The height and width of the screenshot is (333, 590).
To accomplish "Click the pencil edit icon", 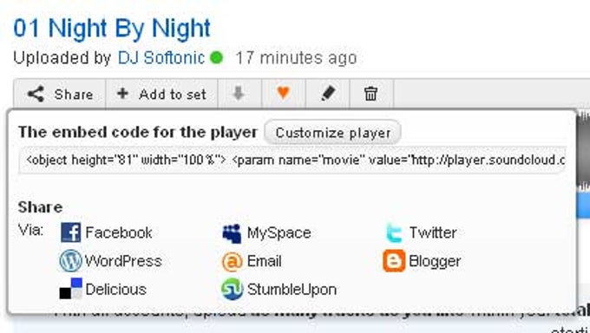I will point(328,94).
